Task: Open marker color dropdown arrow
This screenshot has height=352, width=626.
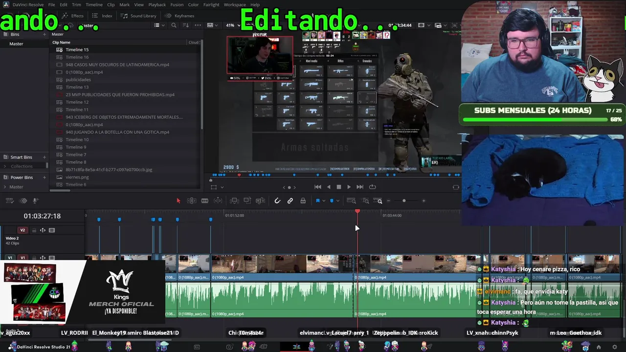Action: point(338,201)
